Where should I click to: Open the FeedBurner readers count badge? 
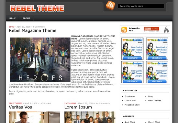(151, 29)
